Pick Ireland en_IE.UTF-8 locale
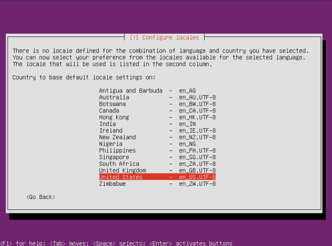The width and height of the screenshot is (332, 246). [x=157, y=130]
